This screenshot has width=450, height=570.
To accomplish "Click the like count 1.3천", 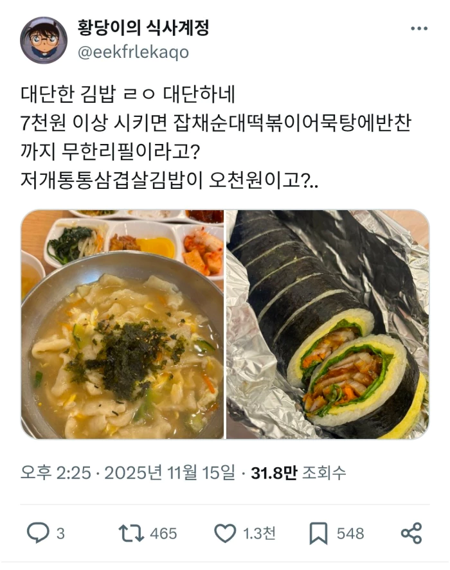I will tap(259, 533).
